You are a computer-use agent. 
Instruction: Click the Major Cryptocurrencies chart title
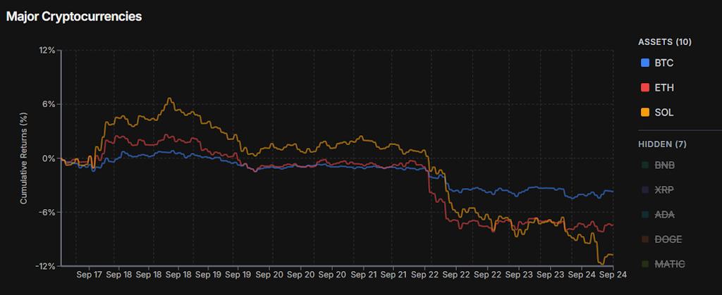[x=74, y=16]
